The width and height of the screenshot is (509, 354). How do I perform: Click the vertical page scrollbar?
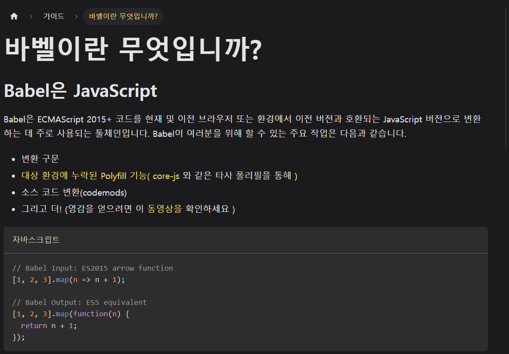[506, 78]
